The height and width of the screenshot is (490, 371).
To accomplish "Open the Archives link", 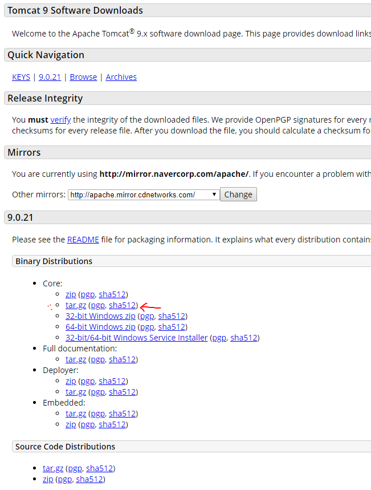I will pos(121,77).
